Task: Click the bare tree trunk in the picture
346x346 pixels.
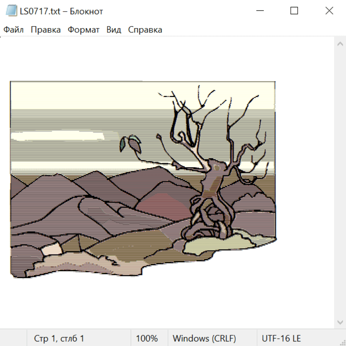Action: point(214,181)
